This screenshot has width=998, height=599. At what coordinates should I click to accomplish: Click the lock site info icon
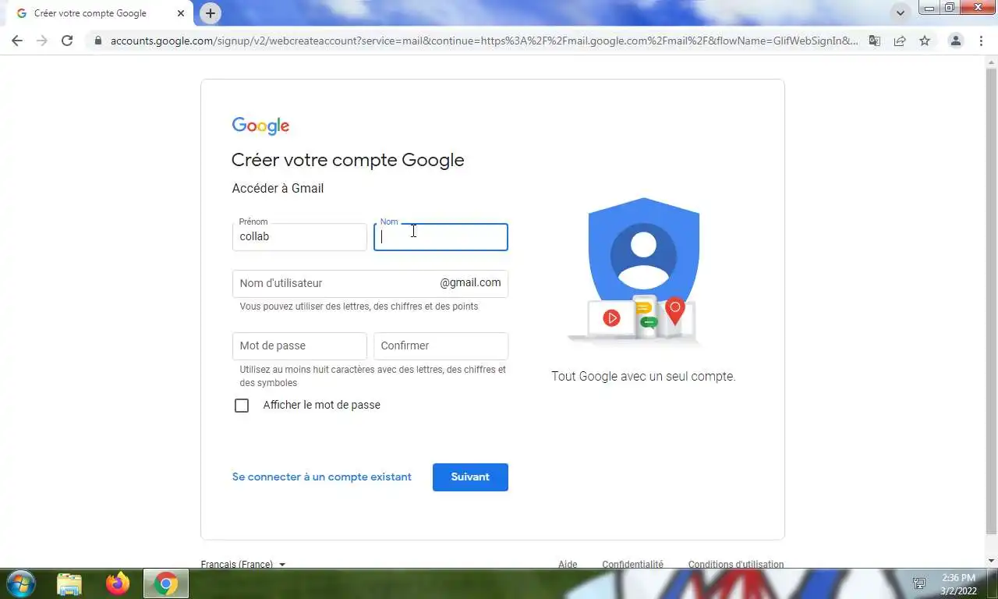98,41
